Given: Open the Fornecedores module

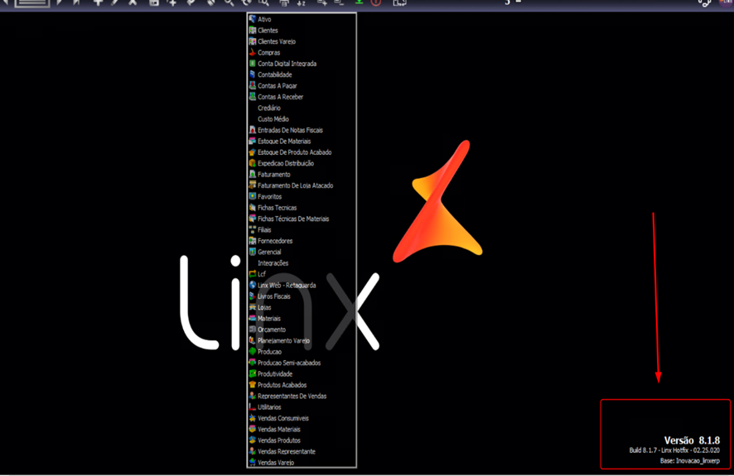Looking at the screenshot, I should coord(275,241).
